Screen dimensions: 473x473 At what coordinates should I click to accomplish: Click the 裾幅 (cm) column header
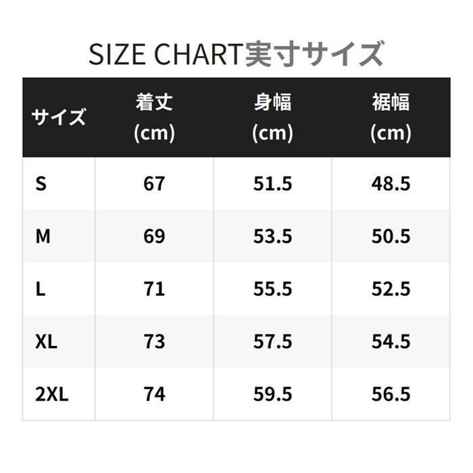pyautogui.click(x=391, y=118)
